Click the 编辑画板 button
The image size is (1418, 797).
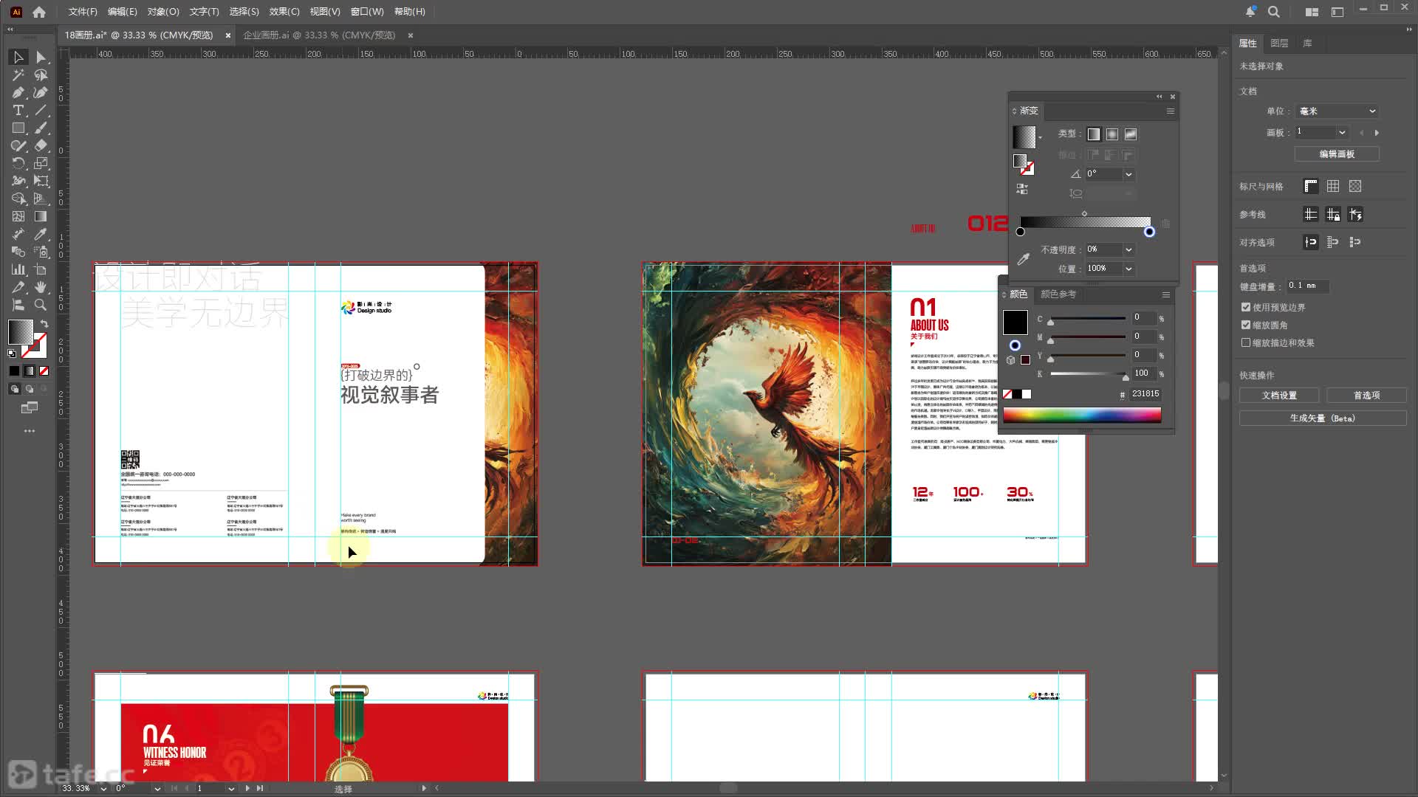[x=1337, y=154]
